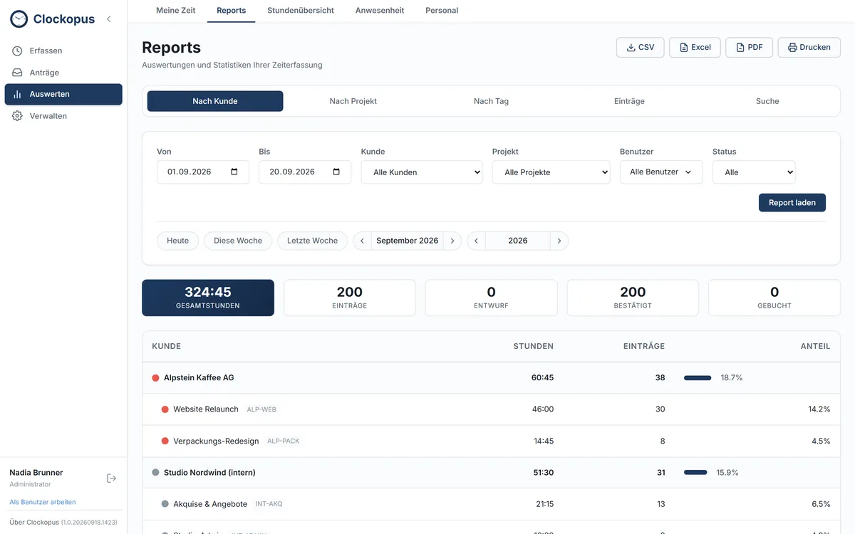
Task: Select the Nach Tag report view
Action: click(491, 101)
